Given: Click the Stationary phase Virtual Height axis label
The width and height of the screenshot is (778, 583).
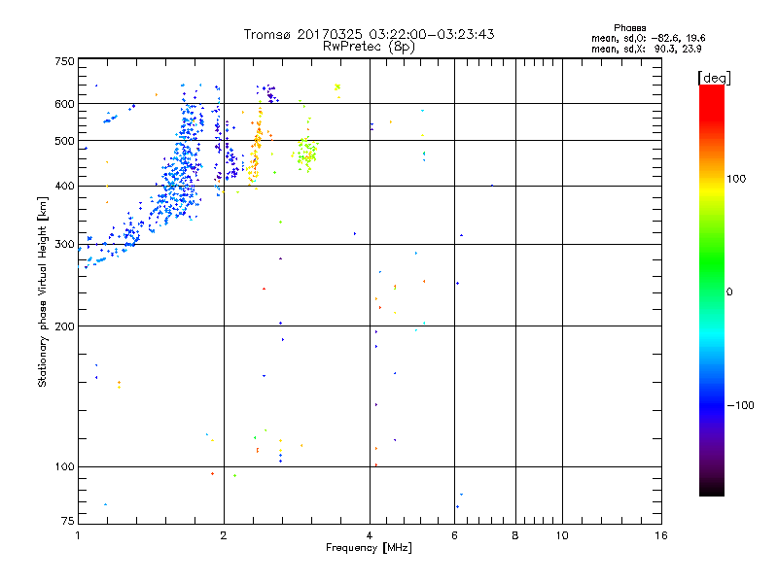Looking at the screenshot, I should (43, 292).
